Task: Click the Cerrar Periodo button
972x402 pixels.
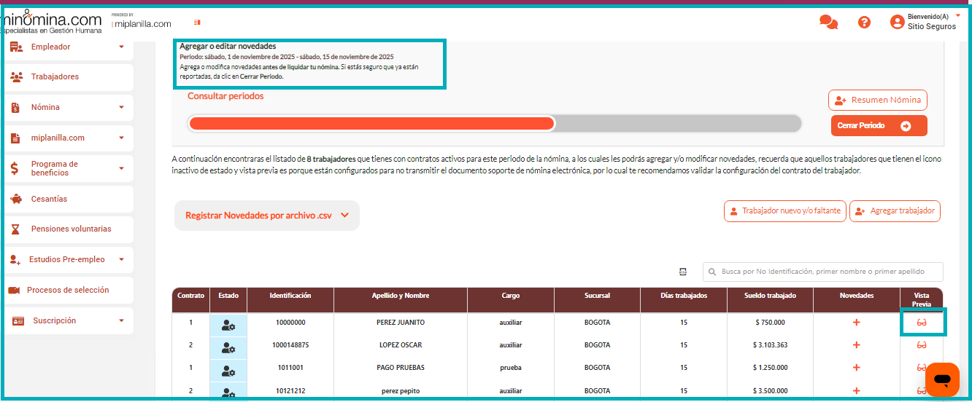Action: pyautogui.click(x=879, y=126)
